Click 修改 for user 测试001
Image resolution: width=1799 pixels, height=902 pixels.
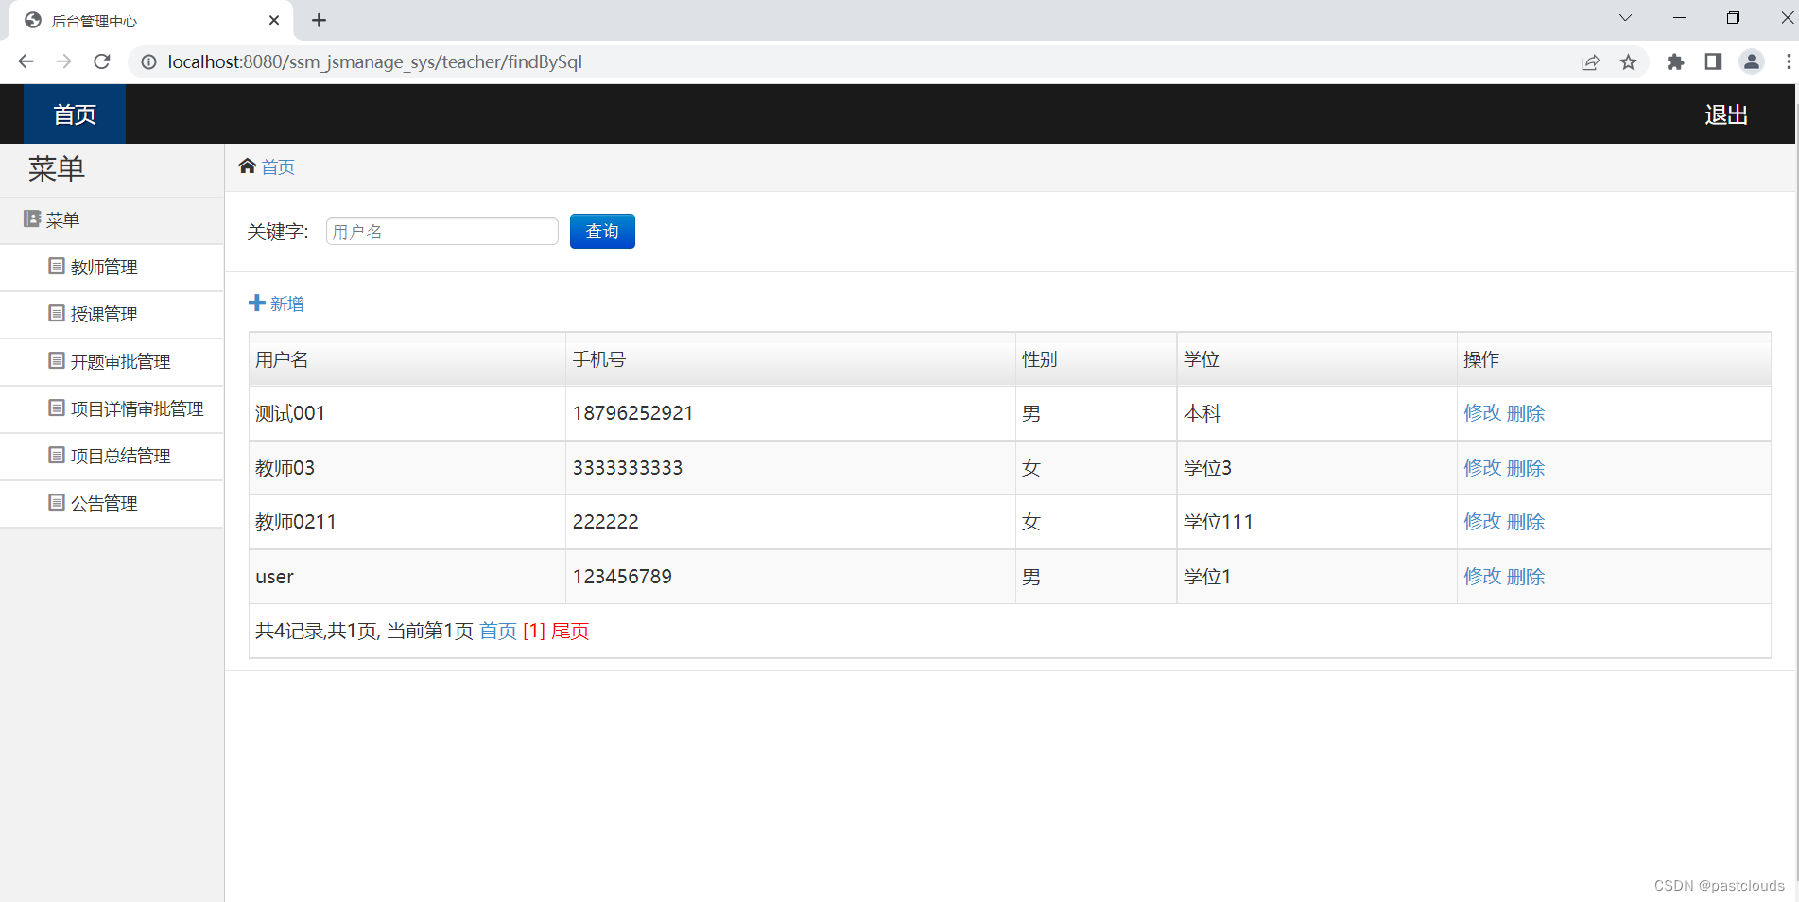(x=1481, y=412)
